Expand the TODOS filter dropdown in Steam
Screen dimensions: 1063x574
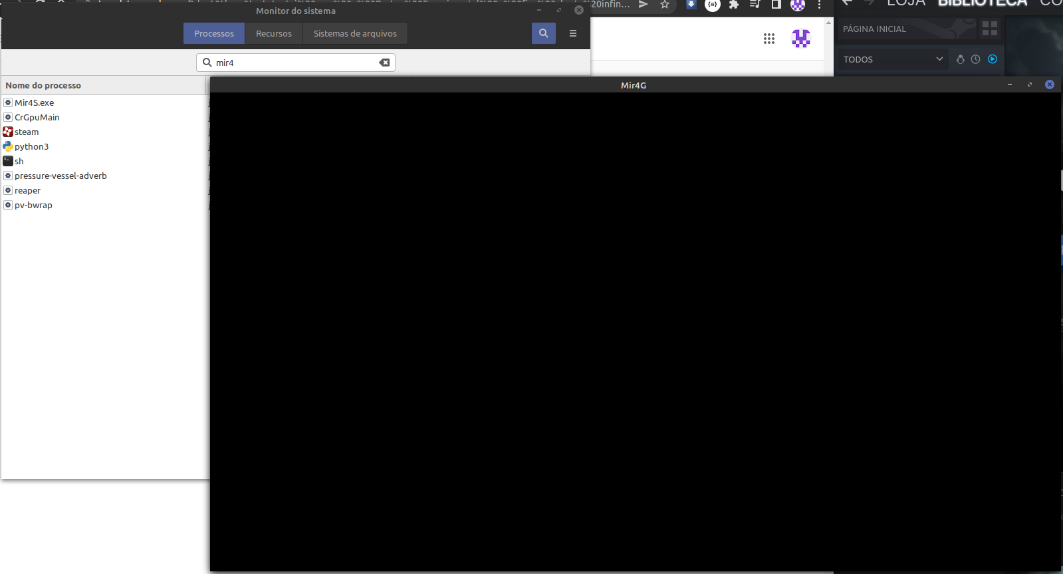(893, 59)
